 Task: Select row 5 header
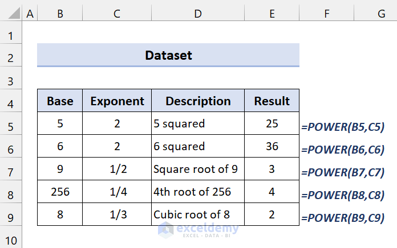11,123
